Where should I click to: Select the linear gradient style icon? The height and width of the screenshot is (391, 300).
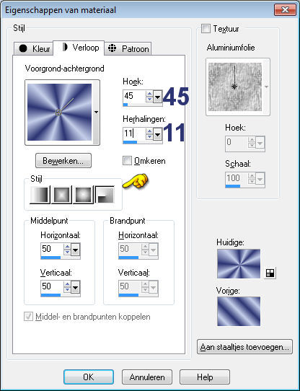pyautogui.click(x=40, y=195)
